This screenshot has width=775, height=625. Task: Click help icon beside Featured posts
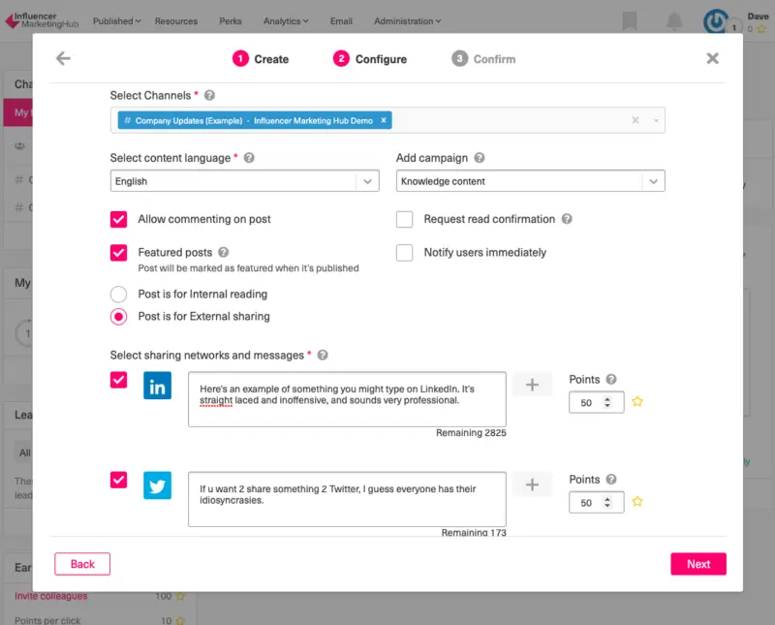pos(223,253)
